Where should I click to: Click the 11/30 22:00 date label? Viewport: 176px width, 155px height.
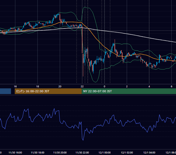click(82, 152)
